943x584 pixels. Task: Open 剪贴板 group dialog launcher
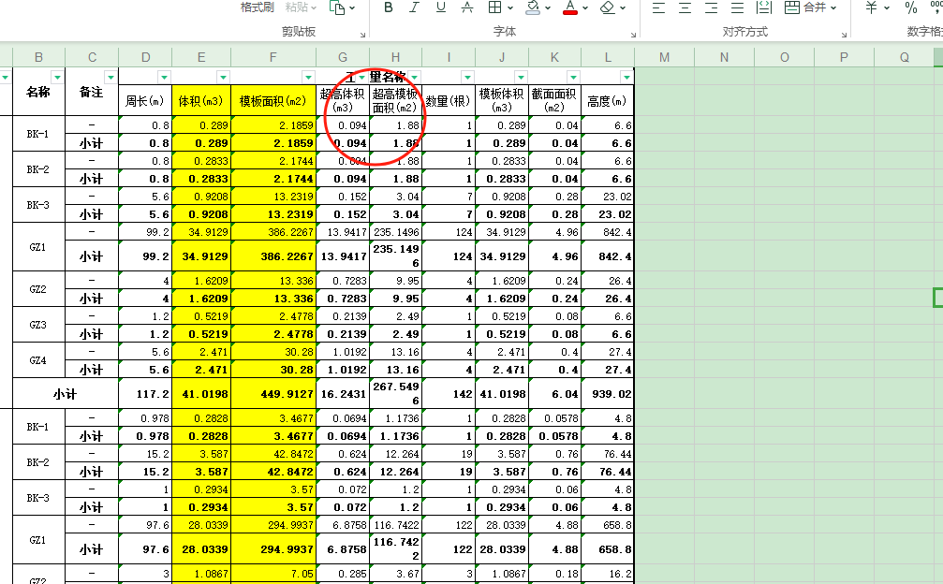[x=362, y=35]
